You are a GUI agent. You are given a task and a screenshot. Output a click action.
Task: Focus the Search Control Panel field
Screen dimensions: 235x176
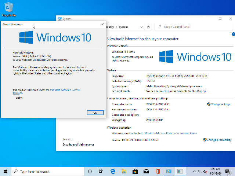(x=194, y=27)
